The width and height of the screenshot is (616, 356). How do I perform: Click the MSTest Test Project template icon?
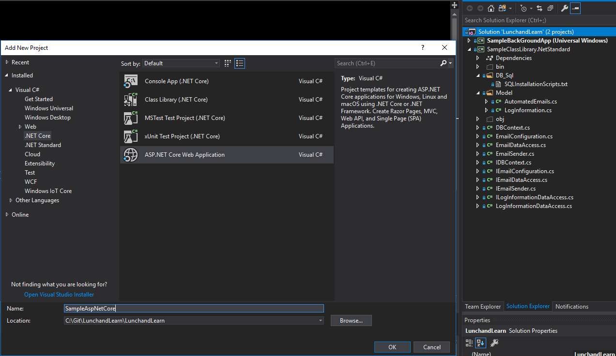tap(131, 118)
